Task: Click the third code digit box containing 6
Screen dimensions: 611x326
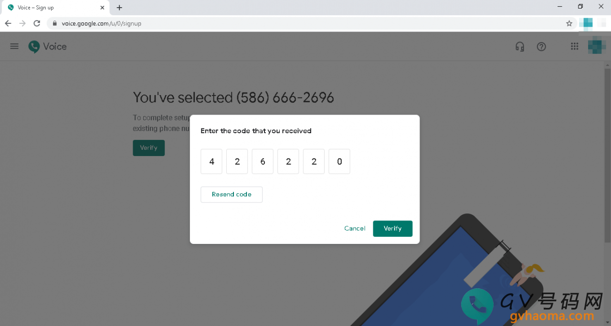Action: [x=263, y=161]
